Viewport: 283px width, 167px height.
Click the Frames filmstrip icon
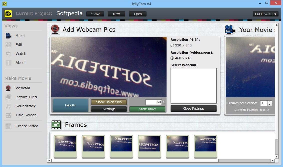(x=56, y=125)
